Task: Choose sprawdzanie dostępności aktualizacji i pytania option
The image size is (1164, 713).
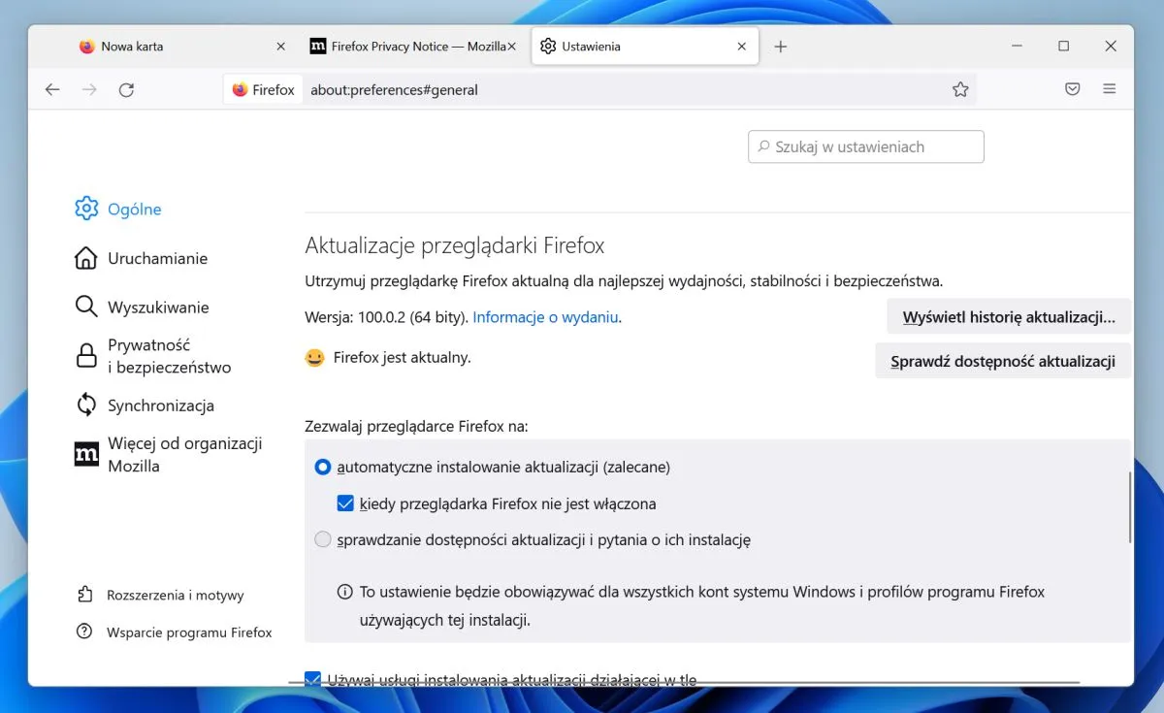Action: point(323,539)
